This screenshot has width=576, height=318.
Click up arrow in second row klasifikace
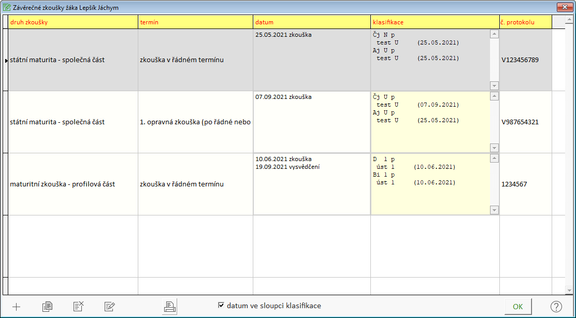pos(495,96)
